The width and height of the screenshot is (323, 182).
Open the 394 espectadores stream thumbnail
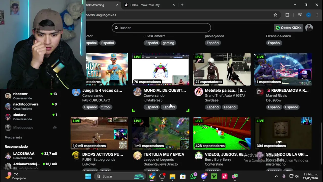(x=283, y=133)
